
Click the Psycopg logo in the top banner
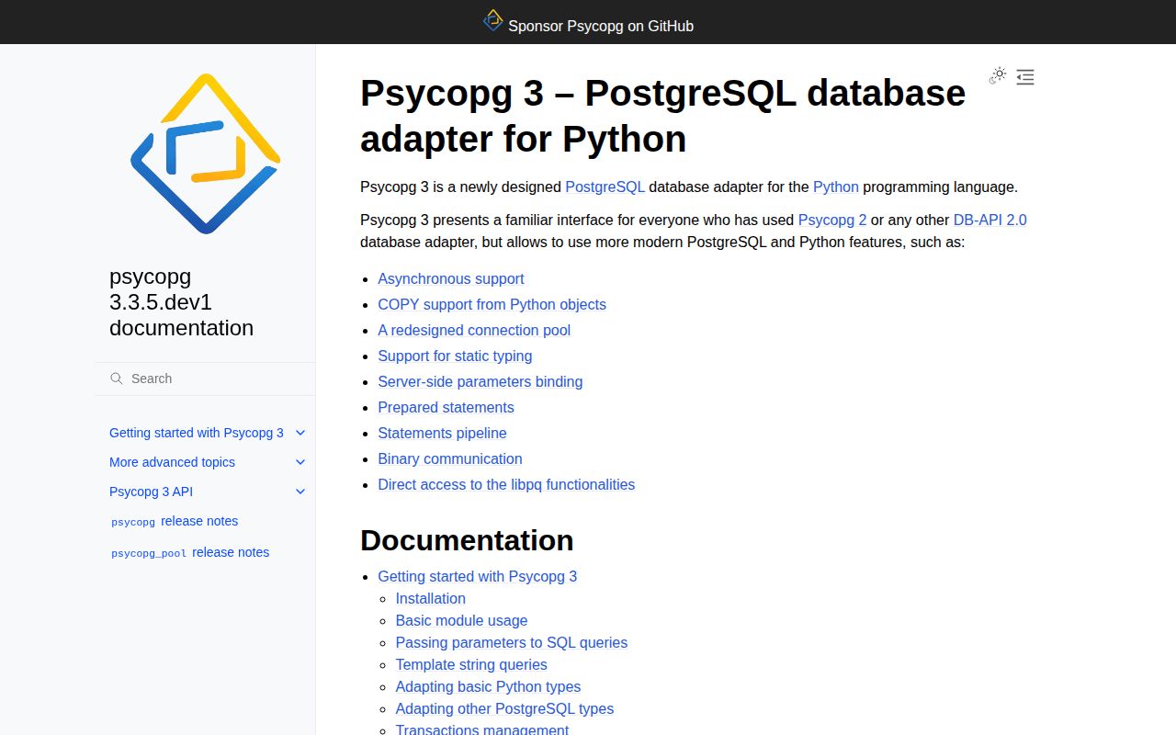[x=493, y=20]
